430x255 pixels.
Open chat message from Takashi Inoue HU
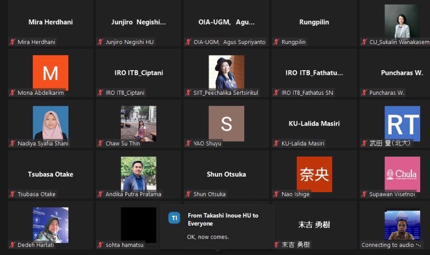(x=218, y=227)
